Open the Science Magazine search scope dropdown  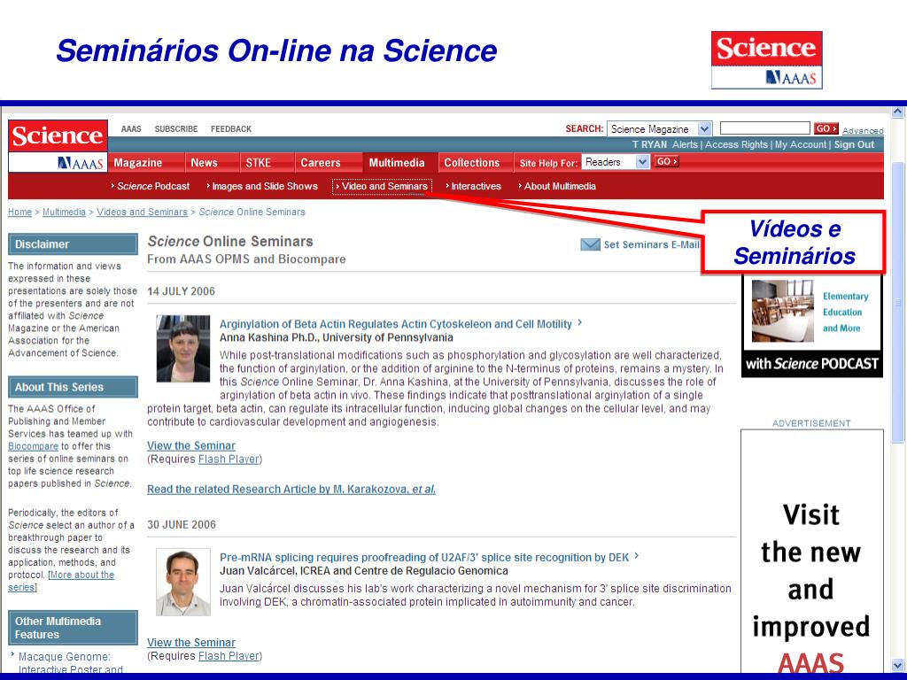click(659, 129)
